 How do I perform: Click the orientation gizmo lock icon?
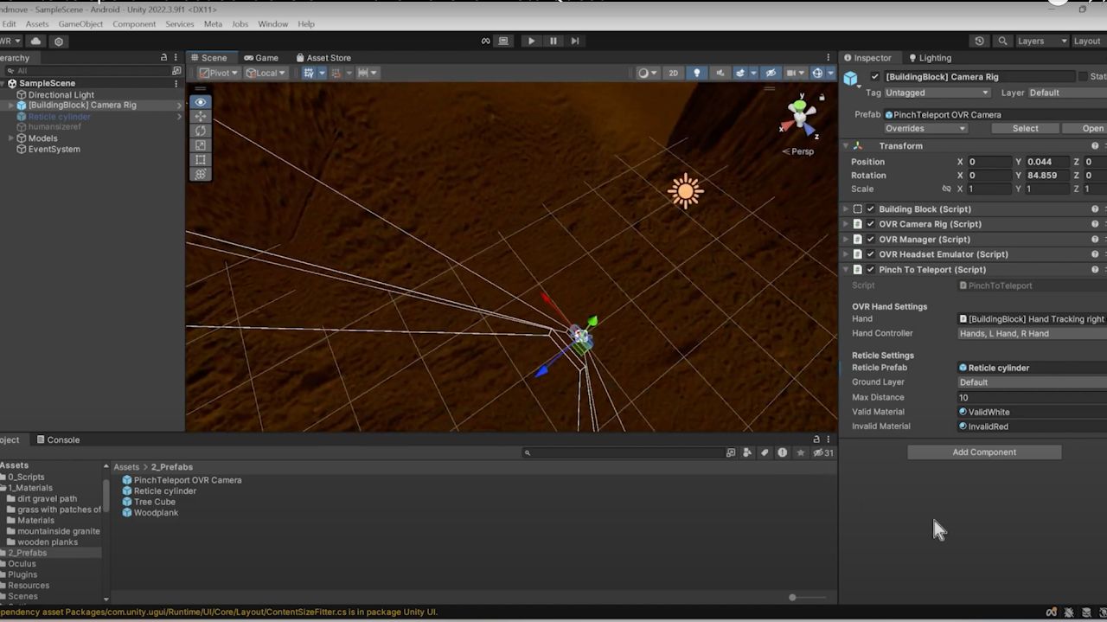[x=822, y=98]
